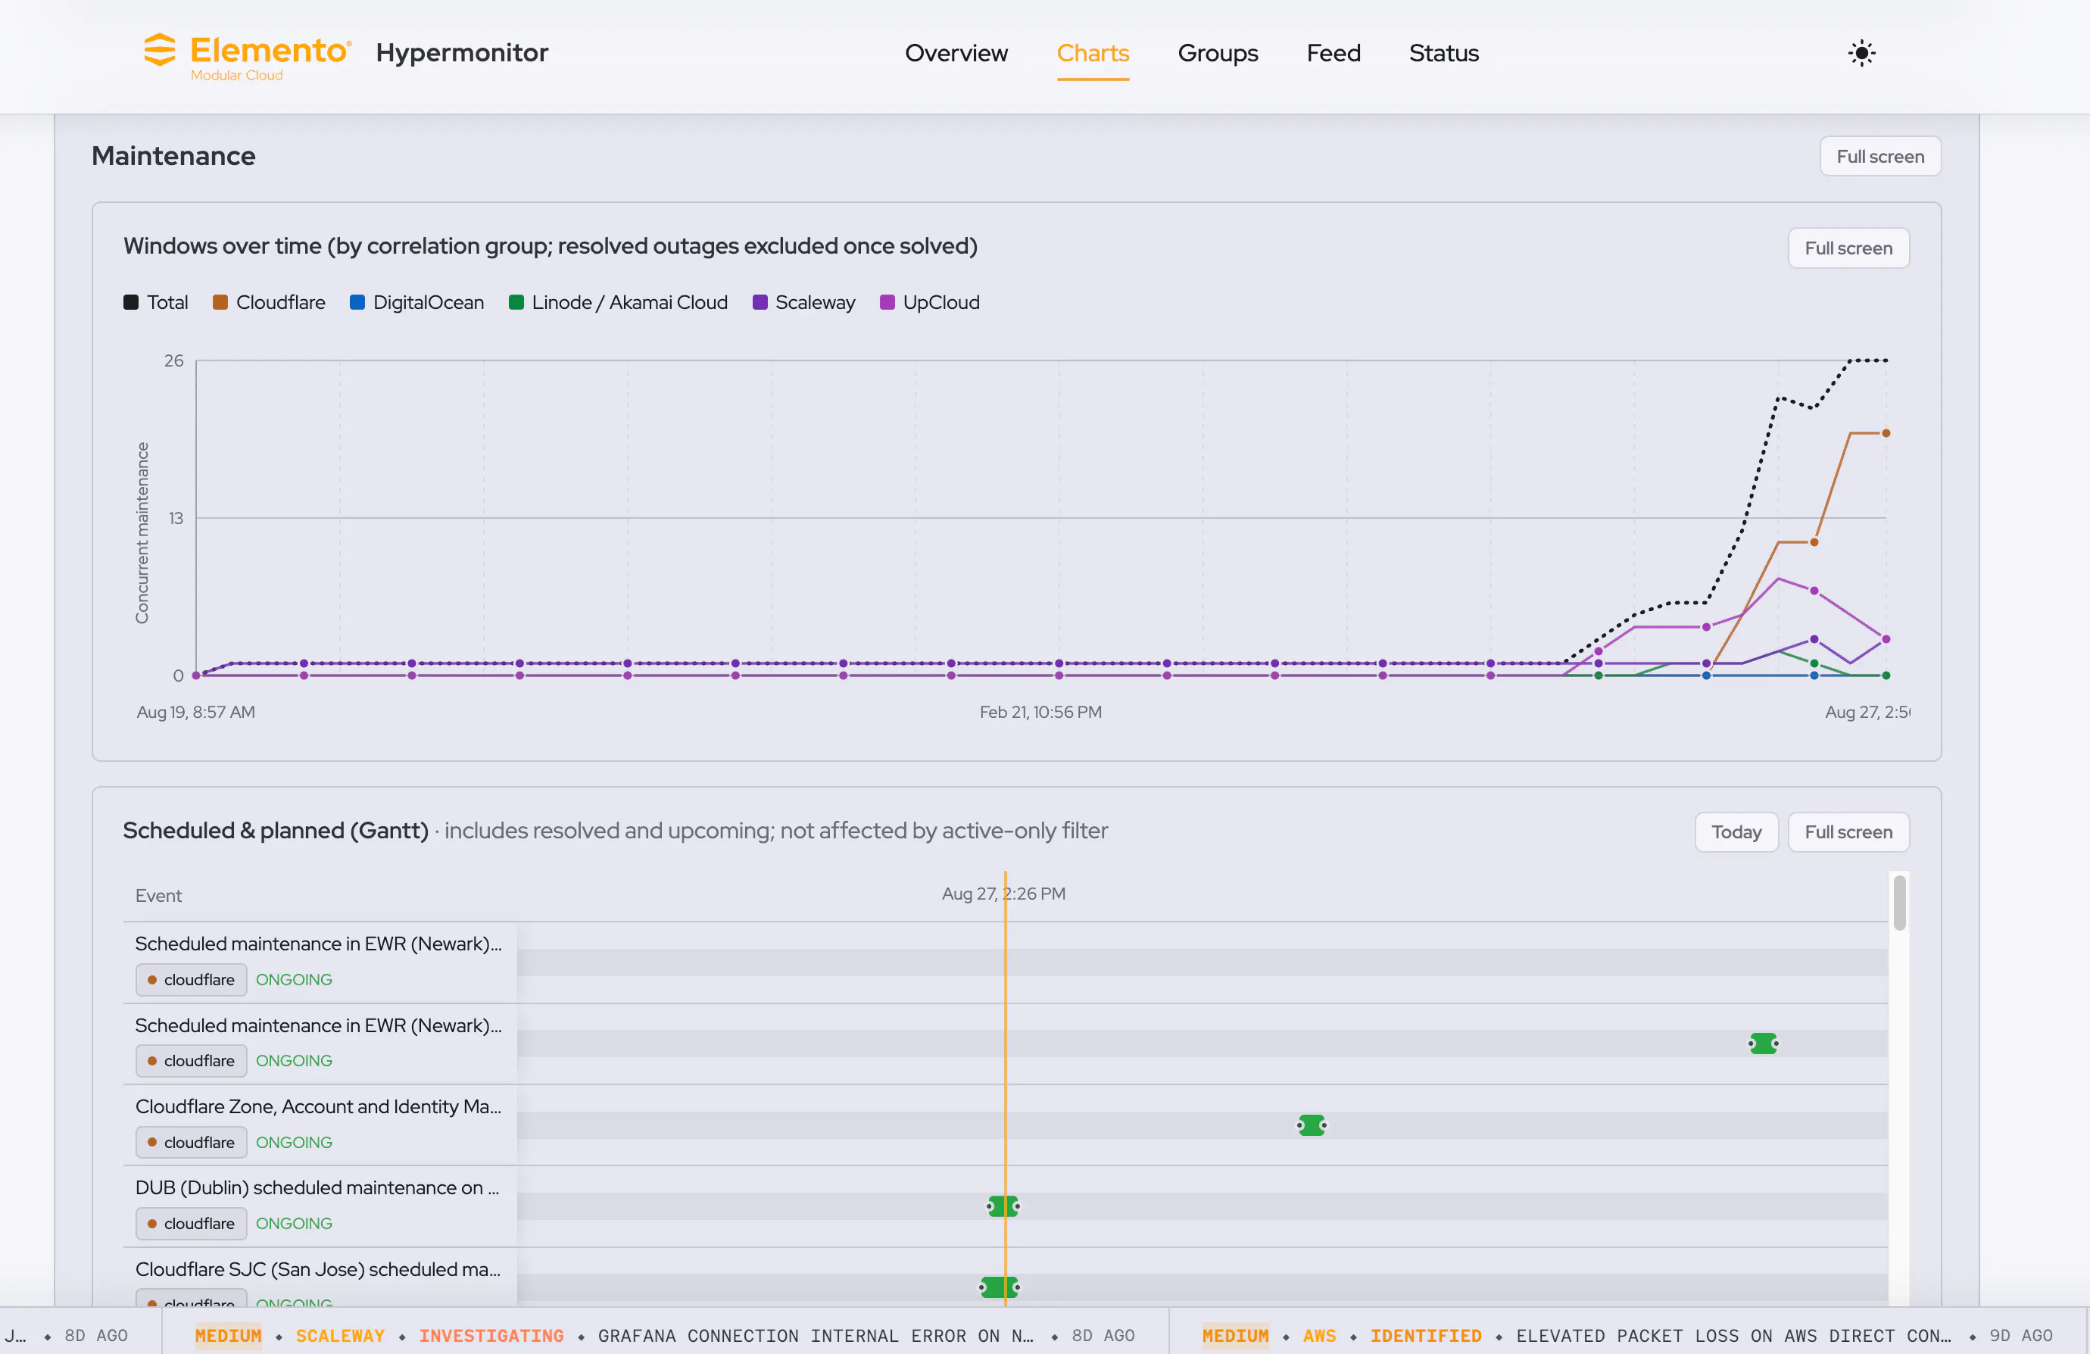Image resolution: width=2090 pixels, height=1354 pixels.
Task: Go to the Groups tab
Action: pos(1217,53)
